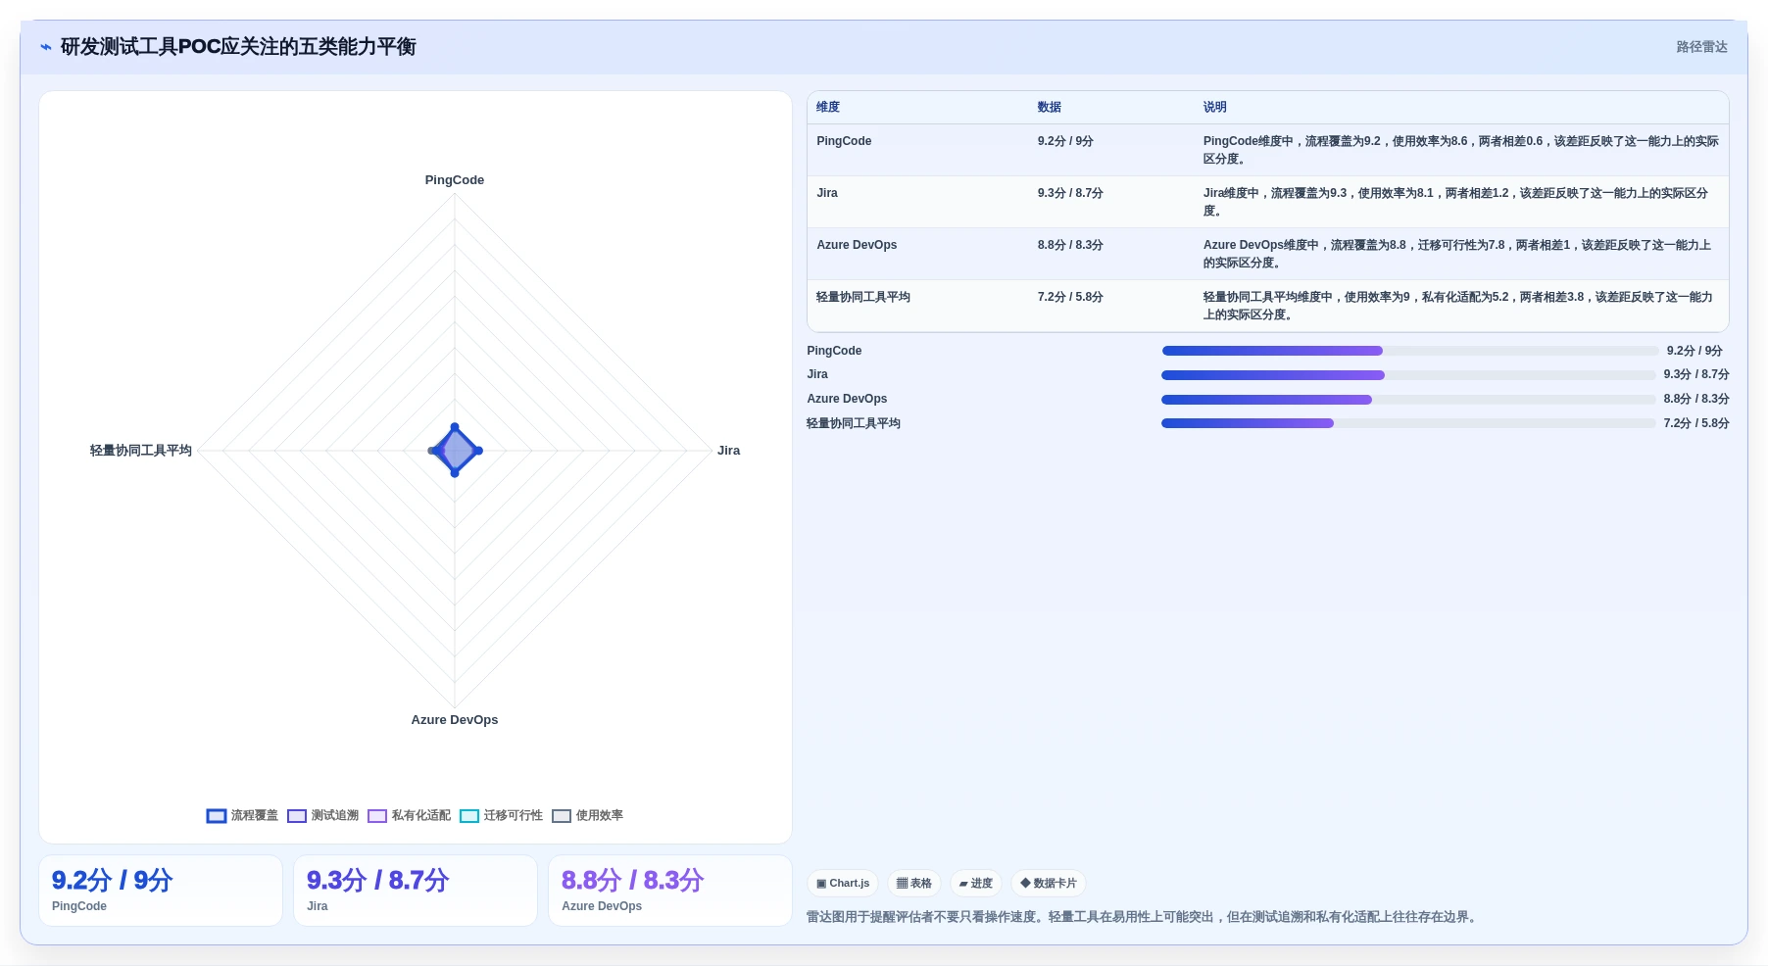Click the PingCode progress bar

[x=1409, y=351]
